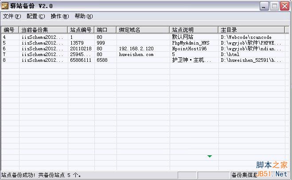Sort by the 站点说明 column header

click(x=194, y=30)
